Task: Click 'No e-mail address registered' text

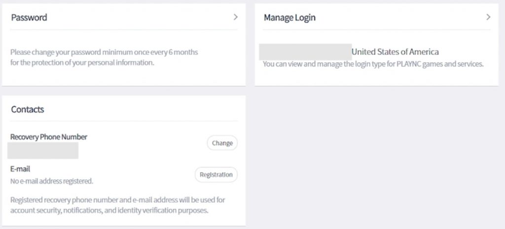Action: click(x=51, y=181)
